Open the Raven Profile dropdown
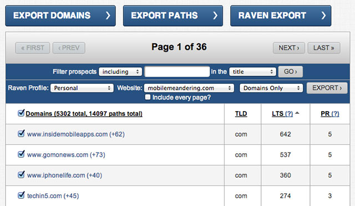The width and height of the screenshot is (355, 206). point(82,88)
